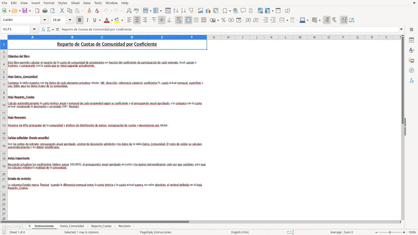Toggle Bold formatting
Viewport: 418px width, 235px height.
pyautogui.click(x=80, y=20)
